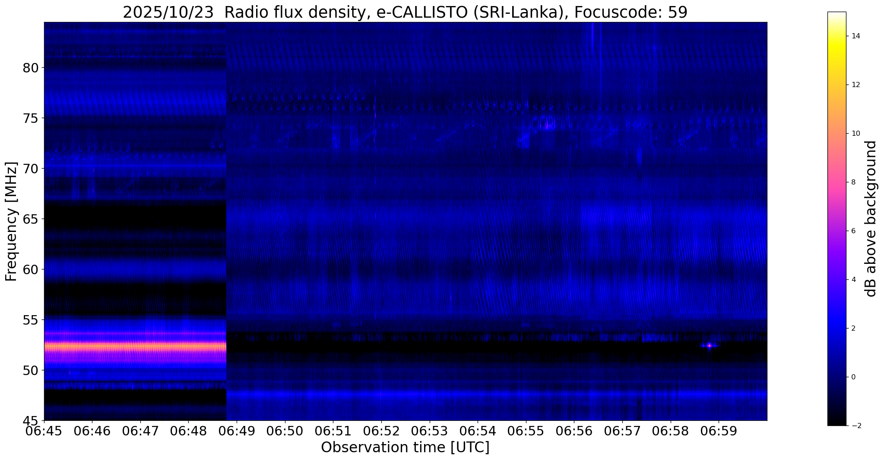The image size is (884, 460).
Task: Click the 06:52 time tick label
Action: [381, 431]
